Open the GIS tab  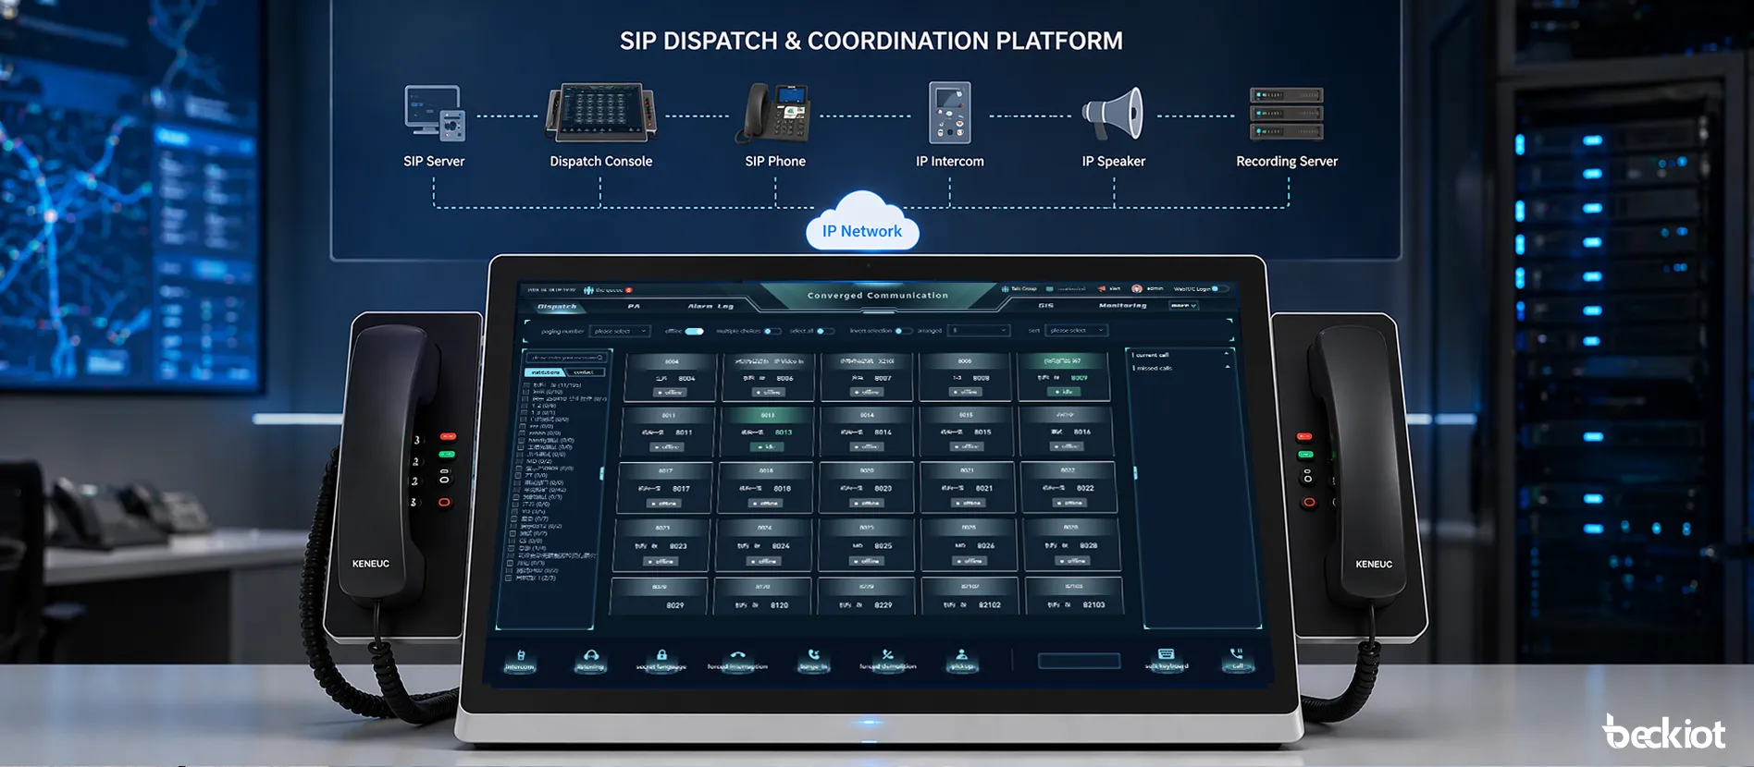[1046, 306]
